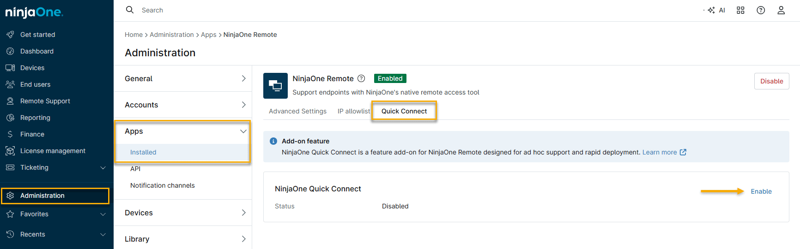Click the Administration gear icon
Screen dimensions: 800x249
click(10, 196)
